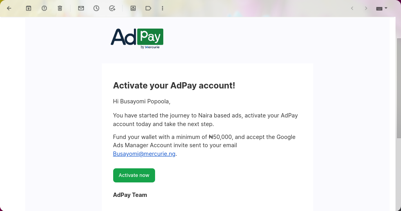This screenshot has width=401, height=211.
Task: Go to the older email
Action: [x=366, y=8]
